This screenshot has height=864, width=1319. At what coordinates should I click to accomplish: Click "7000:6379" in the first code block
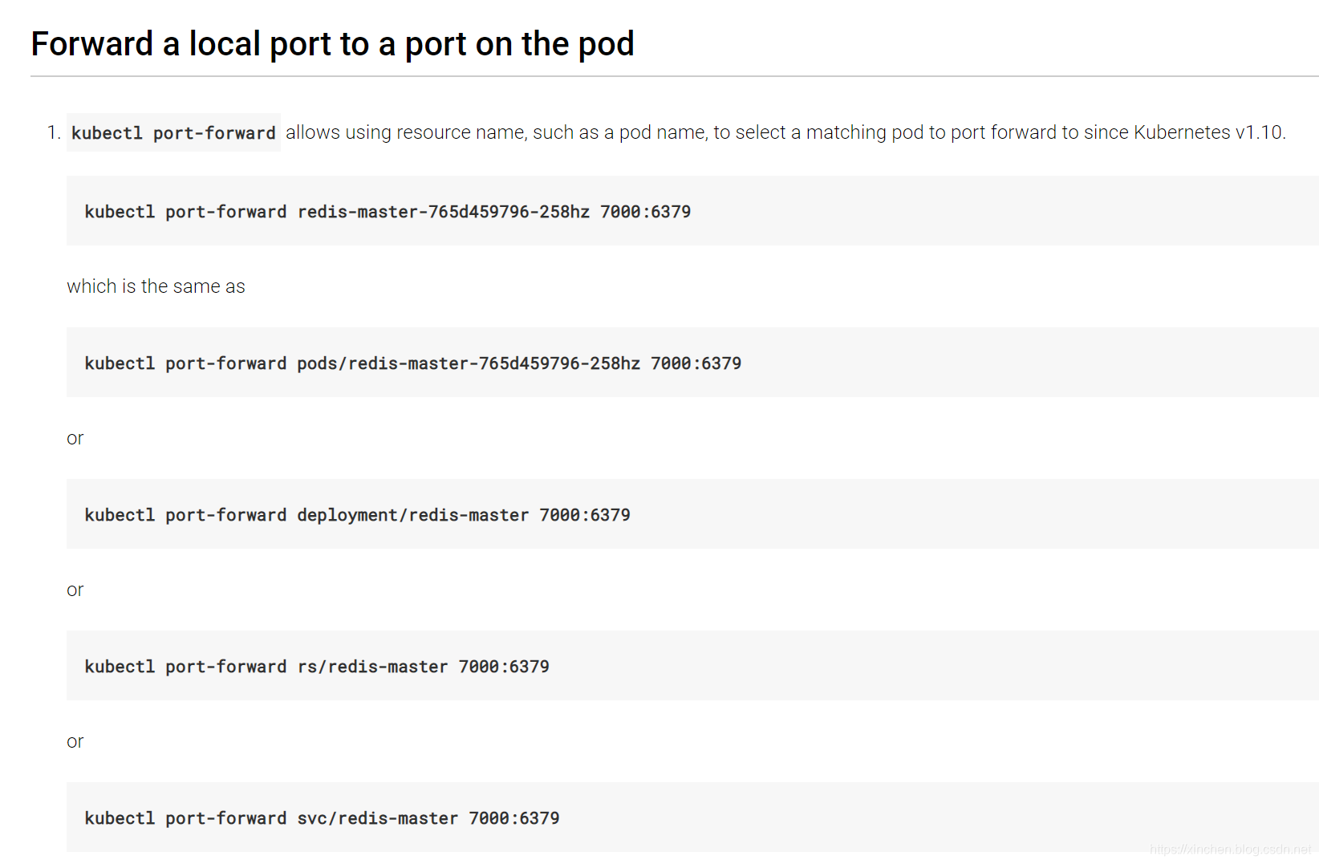[x=645, y=212]
